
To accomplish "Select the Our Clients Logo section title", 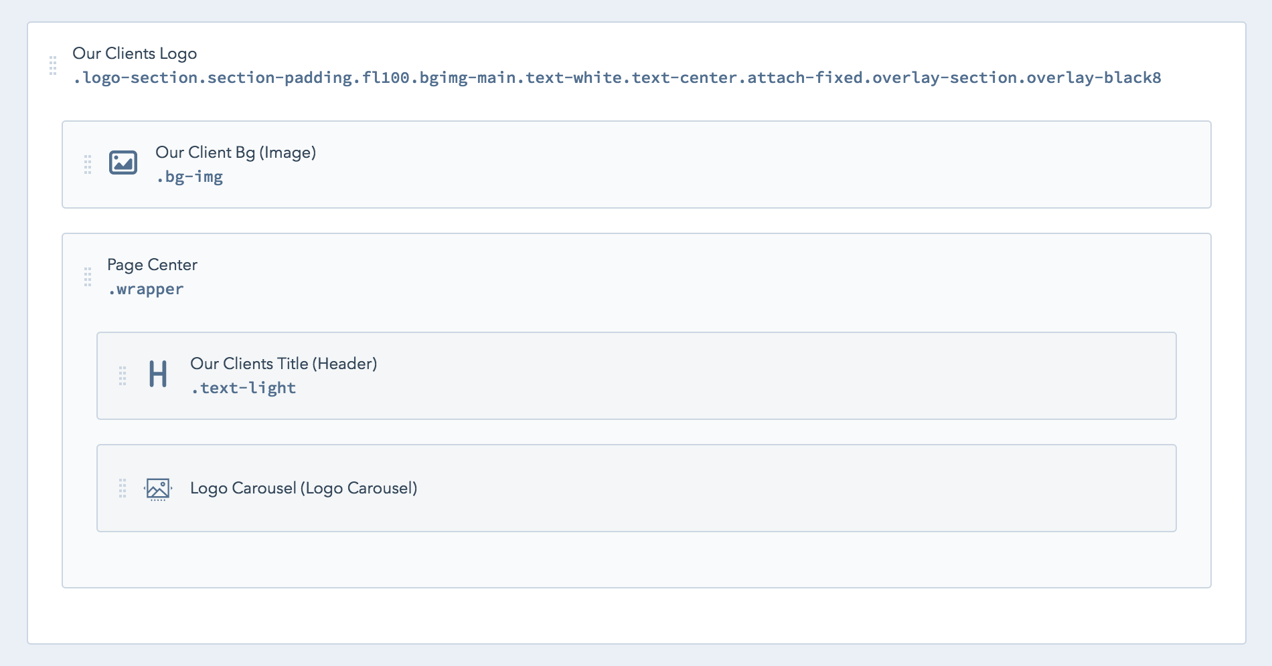I will click(x=135, y=53).
